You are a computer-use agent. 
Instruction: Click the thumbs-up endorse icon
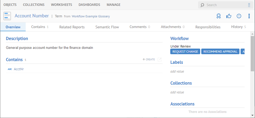click(229, 16)
